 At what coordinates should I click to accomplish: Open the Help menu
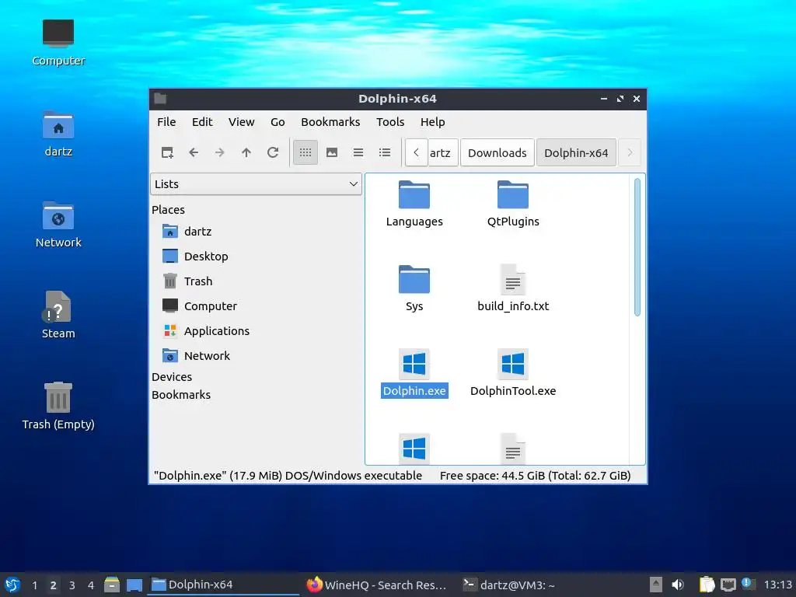[432, 122]
